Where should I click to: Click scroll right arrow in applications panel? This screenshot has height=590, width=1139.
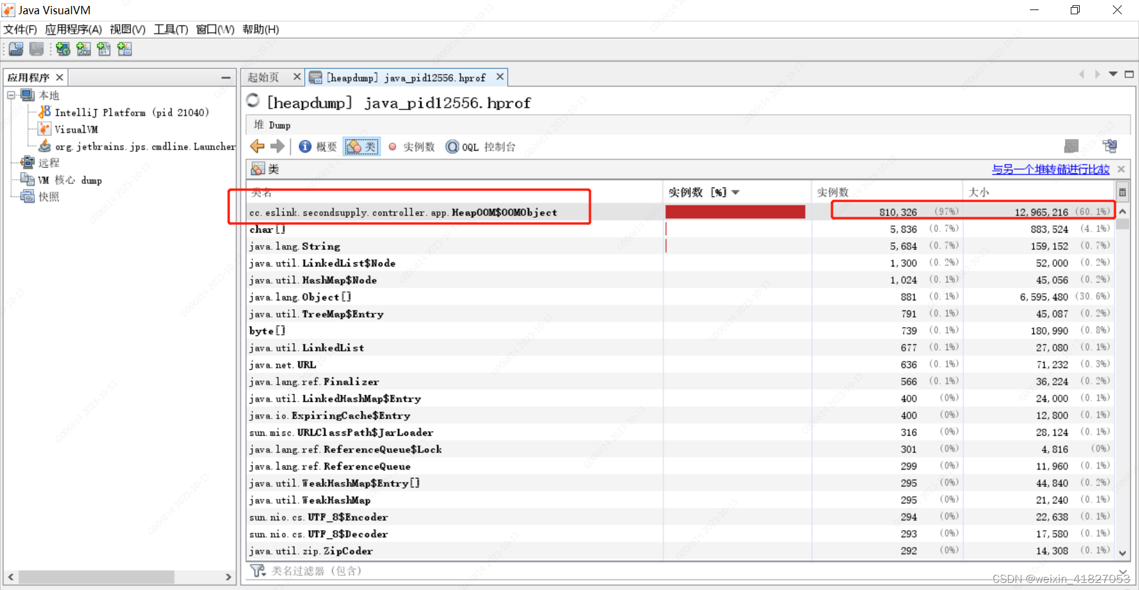(x=228, y=577)
